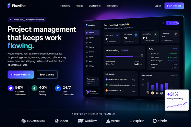The image size is (191, 127).
Task: Click the Flowline logo icon in header
Action: pyautogui.click(x=9, y=6)
